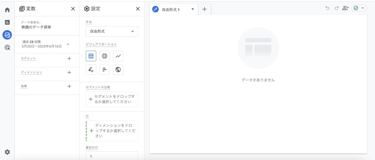Click the 設定 panel title
375x160 pixels.
[96, 9]
